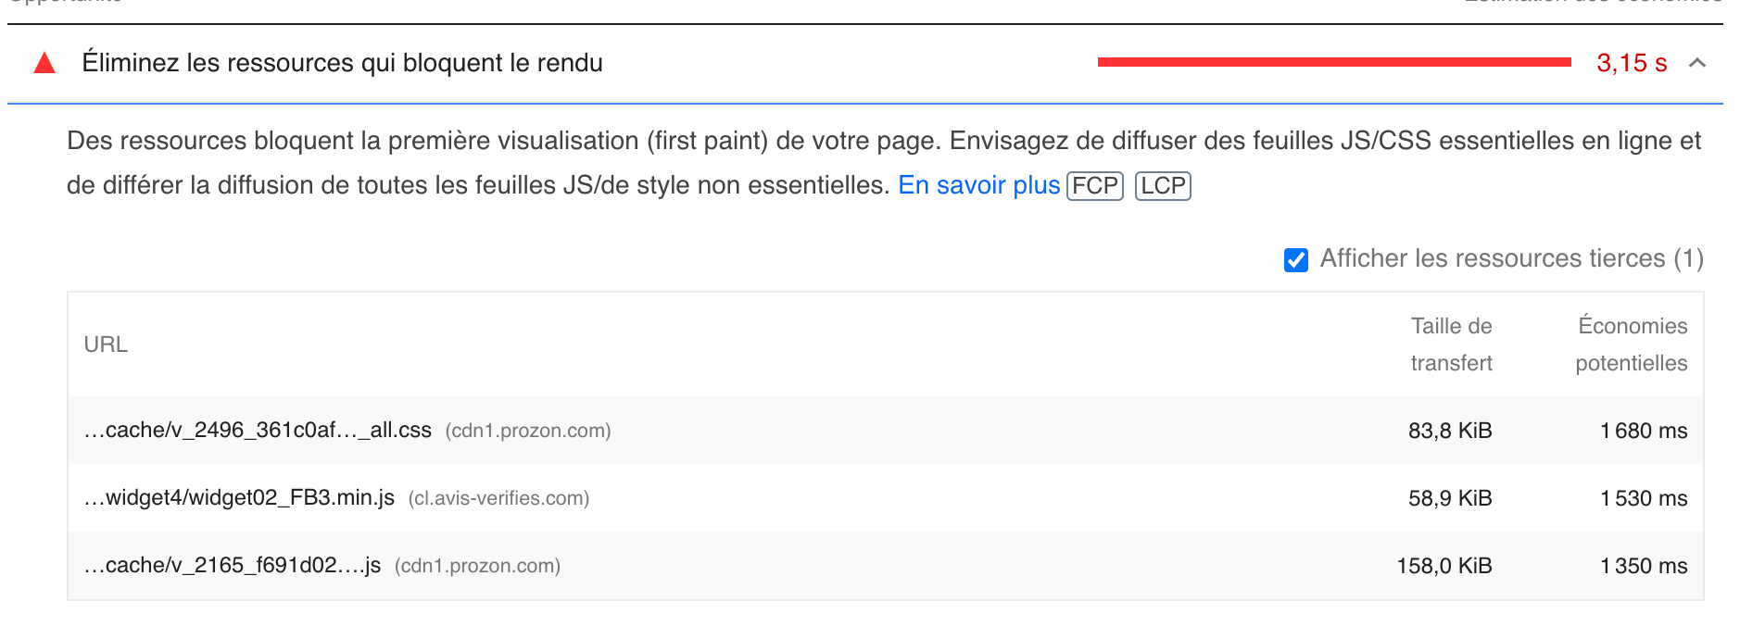1740x626 pixels.
Task: Open the _all.css cache file URL
Action: click(x=258, y=431)
